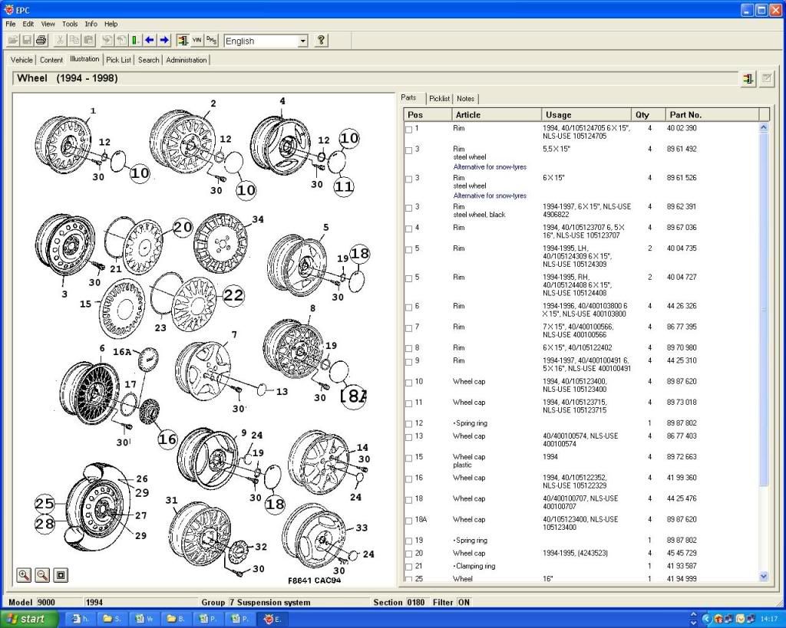This screenshot has width=786, height=628.
Task: Click the blue forward arrow icon
Action: (163, 41)
